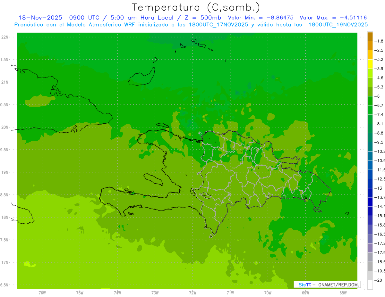The height and width of the screenshot is (297, 385).
Task: Select the legend swatch between -13.7 and -14.4
Action: coord(370,202)
